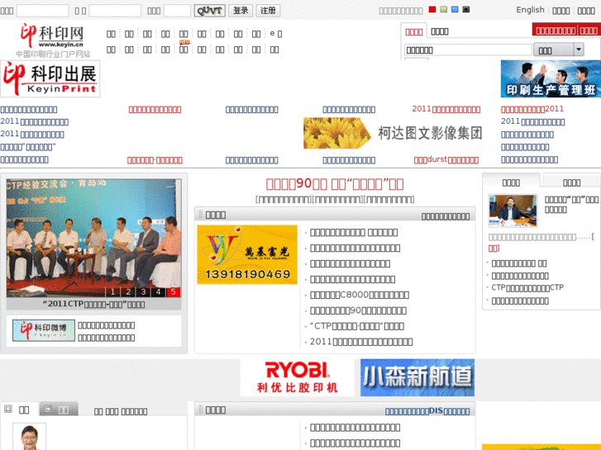The height and width of the screenshot is (450, 601).
Task: Switch to second tab in the right panel
Action: coord(571,182)
